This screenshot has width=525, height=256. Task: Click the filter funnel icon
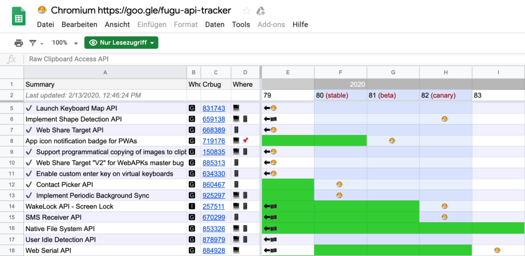pyautogui.click(x=33, y=43)
